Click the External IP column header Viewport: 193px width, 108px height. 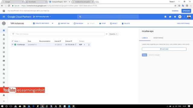coord(69,41)
